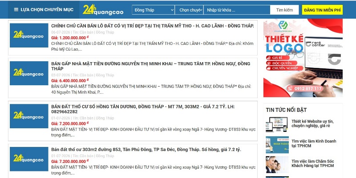Open the Sa Đéc đường 853 land listing title
The image size is (356, 178).
pyautogui.click(x=146, y=150)
